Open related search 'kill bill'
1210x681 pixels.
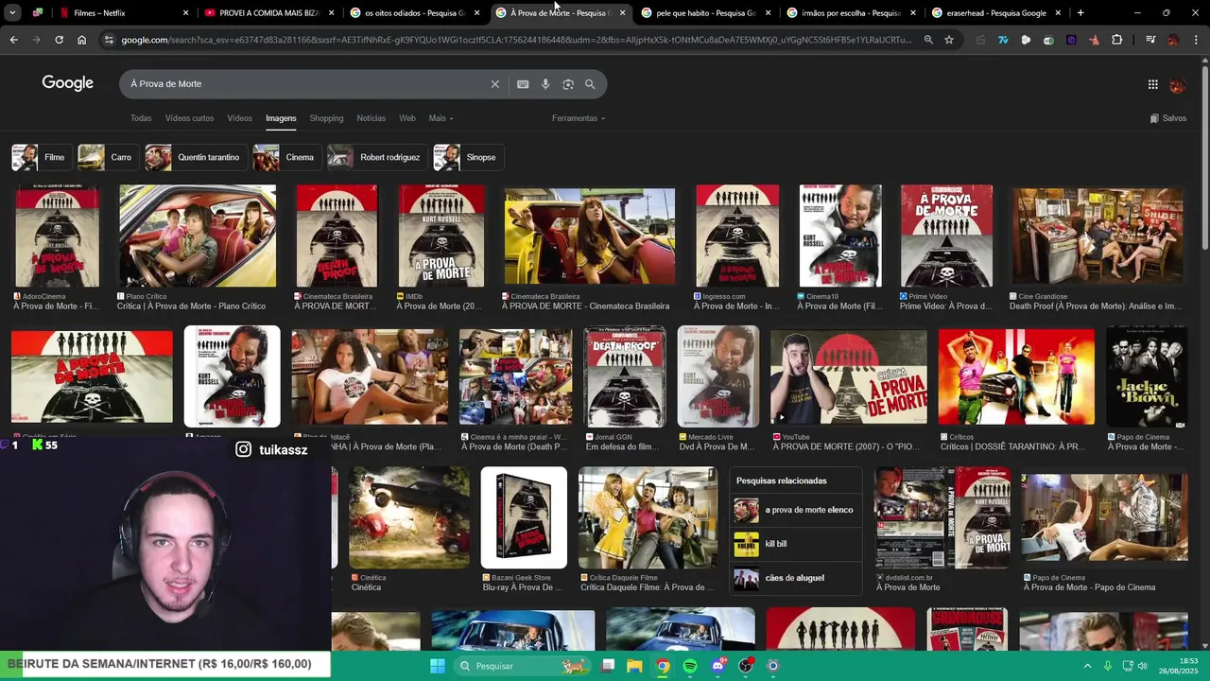(796, 544)
